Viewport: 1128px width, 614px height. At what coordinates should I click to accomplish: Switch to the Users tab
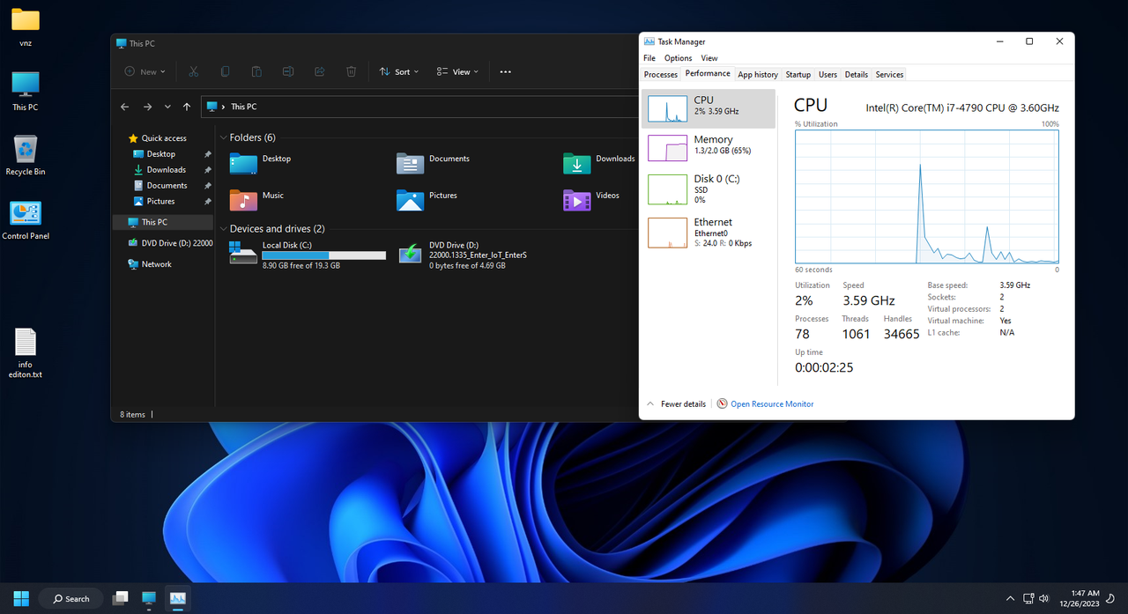[827, 75]
